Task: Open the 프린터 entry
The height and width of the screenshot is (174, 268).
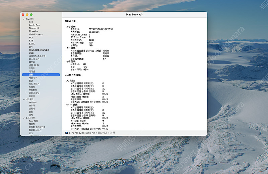Action: [32, 96]
